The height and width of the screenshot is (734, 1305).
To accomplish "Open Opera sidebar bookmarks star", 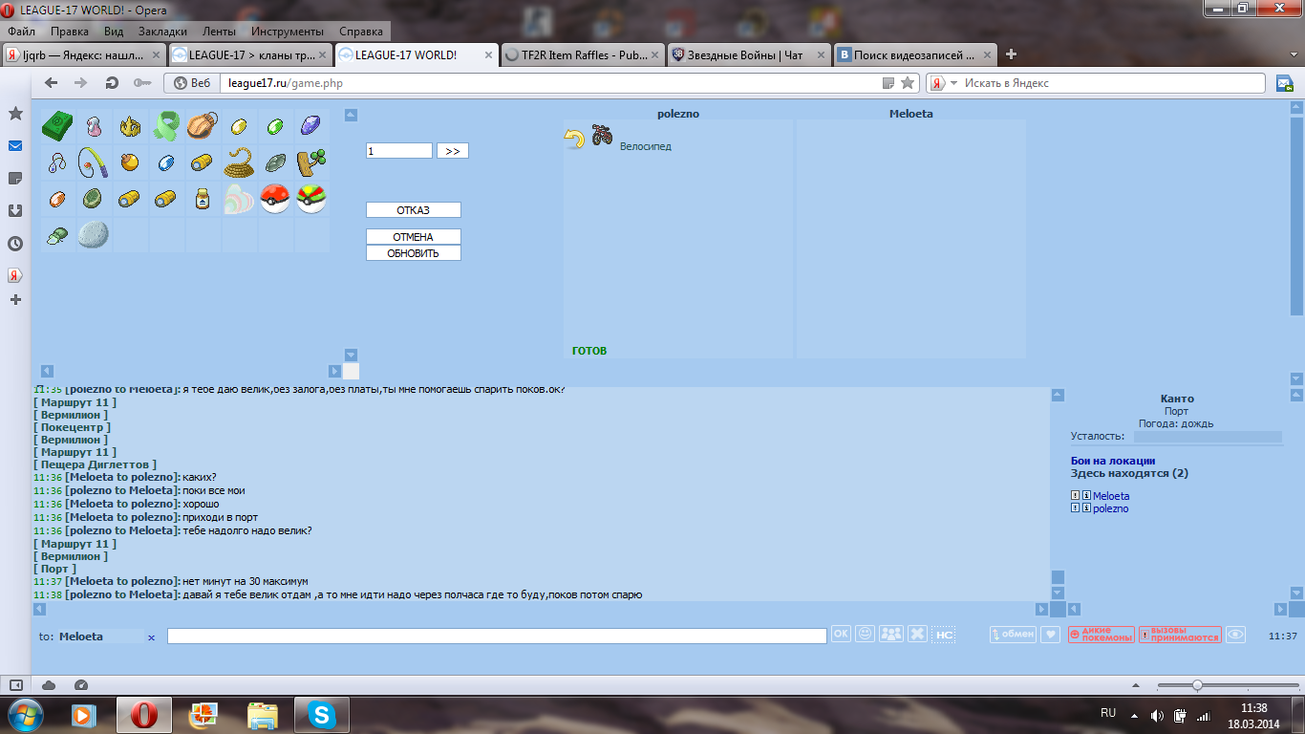I will (15, 114).
